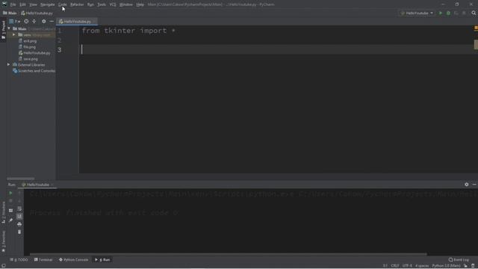Open the Python Console tool window tab

click(x=73, y=260)
